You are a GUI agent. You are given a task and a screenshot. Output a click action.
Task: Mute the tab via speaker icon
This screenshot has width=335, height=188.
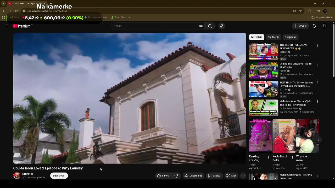pyautogui.click(x=40, y=3)
